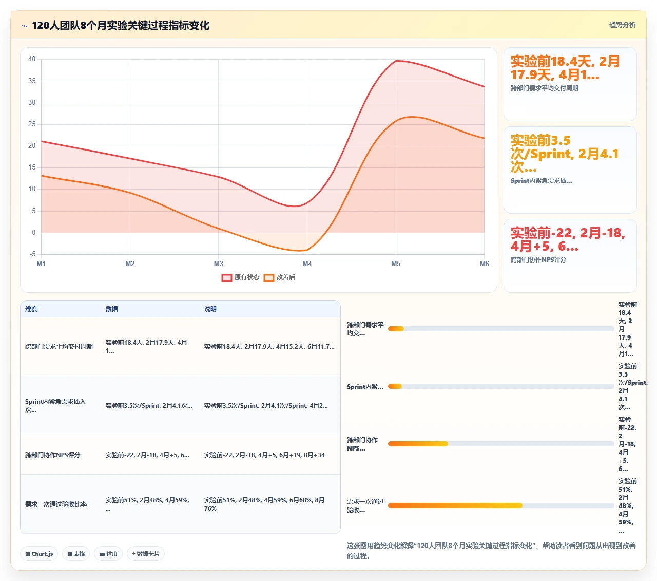Click the M5 peak on the red line
The image size is (657, 581).
[x=396, y=61]
